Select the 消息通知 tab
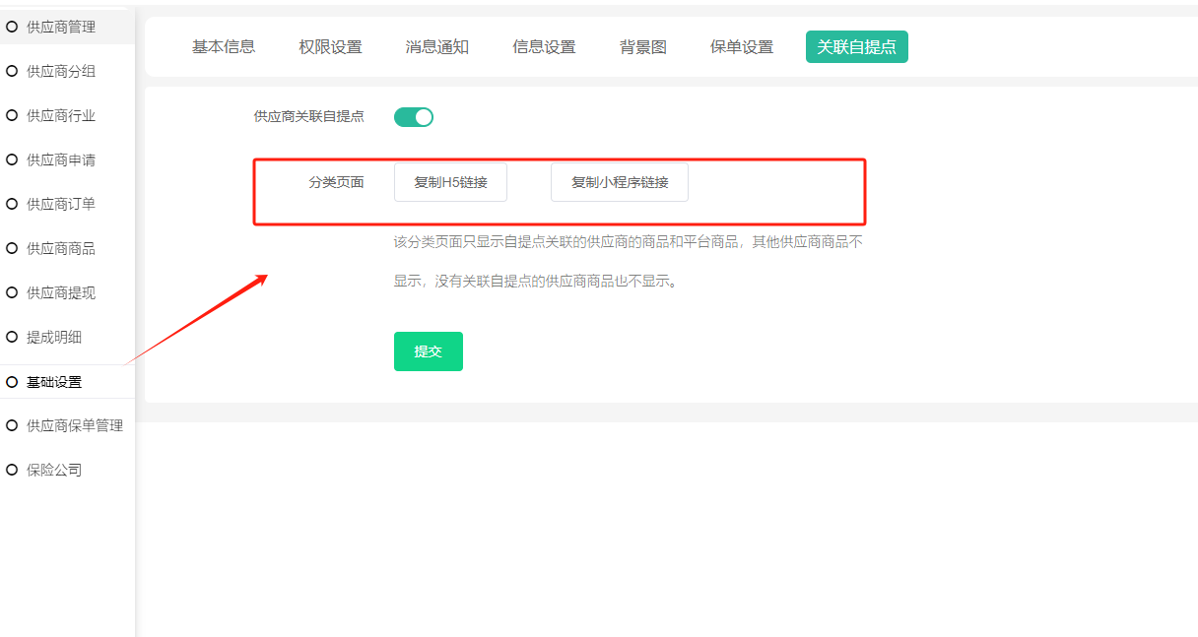Screen dimensions: 1198x637 pyautogui.click(x=436, y=47)
